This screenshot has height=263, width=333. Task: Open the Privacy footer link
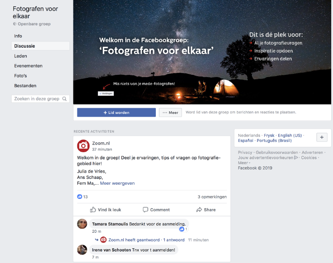point(245,152)
